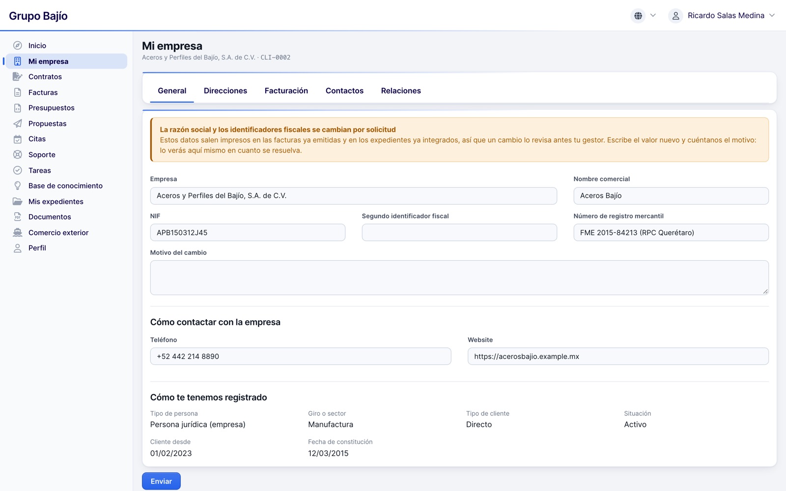Open Soporte from the sidebar
This screenshot has height=491, width=786.
(x=66, y=155)
